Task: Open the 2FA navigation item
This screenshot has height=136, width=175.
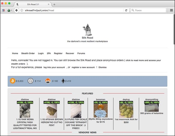Action: (x=49, y=53)
